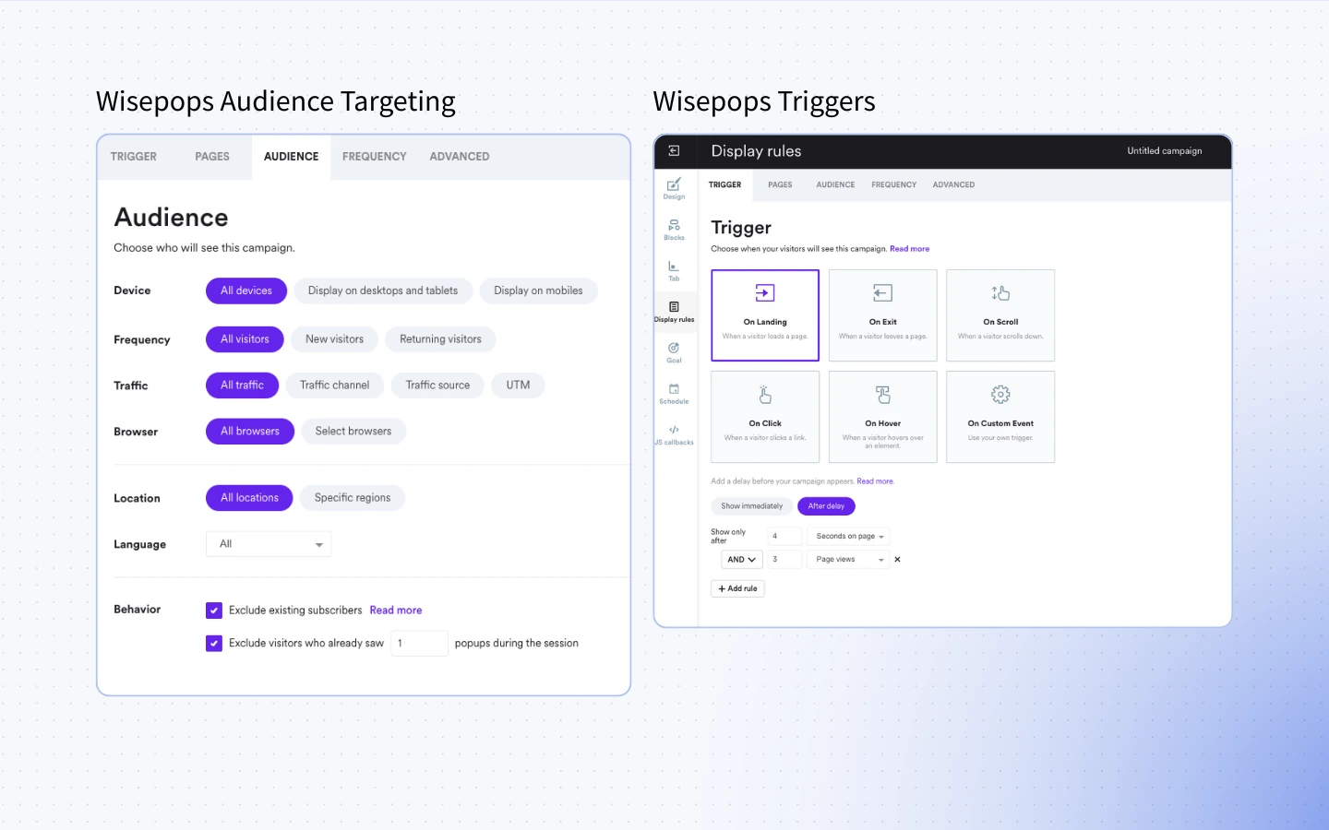This screenshot has width=1329, height=830.
Task: Select Show immediately delay option
Action: tap(751, 506)
